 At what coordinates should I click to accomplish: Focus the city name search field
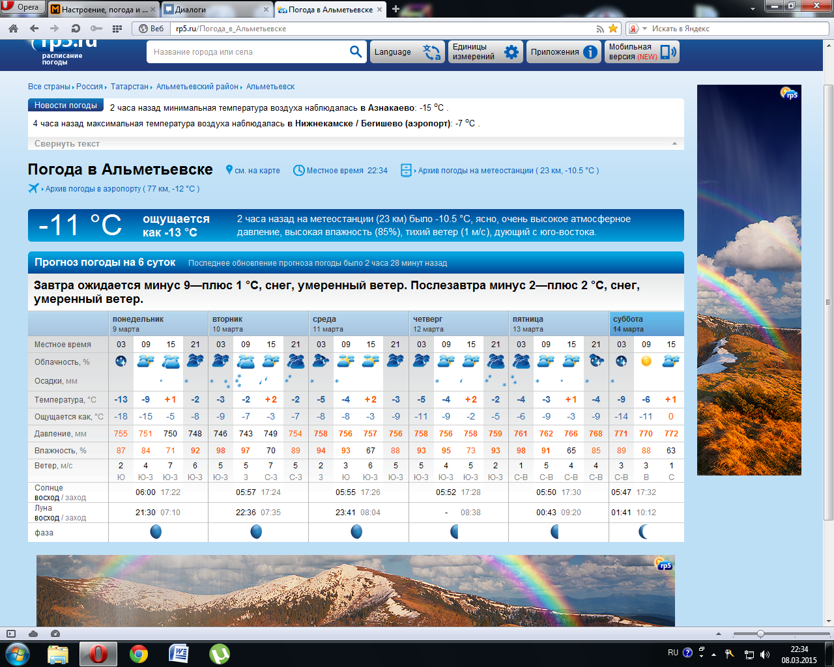(x=248, y=52)
